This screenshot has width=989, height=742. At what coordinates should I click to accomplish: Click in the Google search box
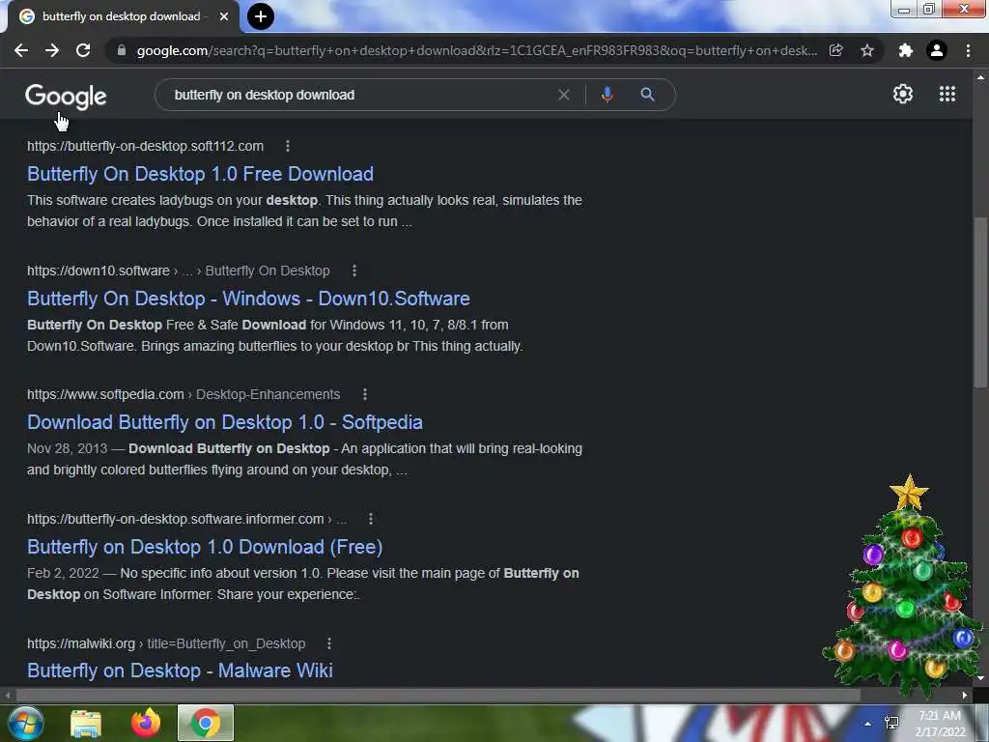359,95
